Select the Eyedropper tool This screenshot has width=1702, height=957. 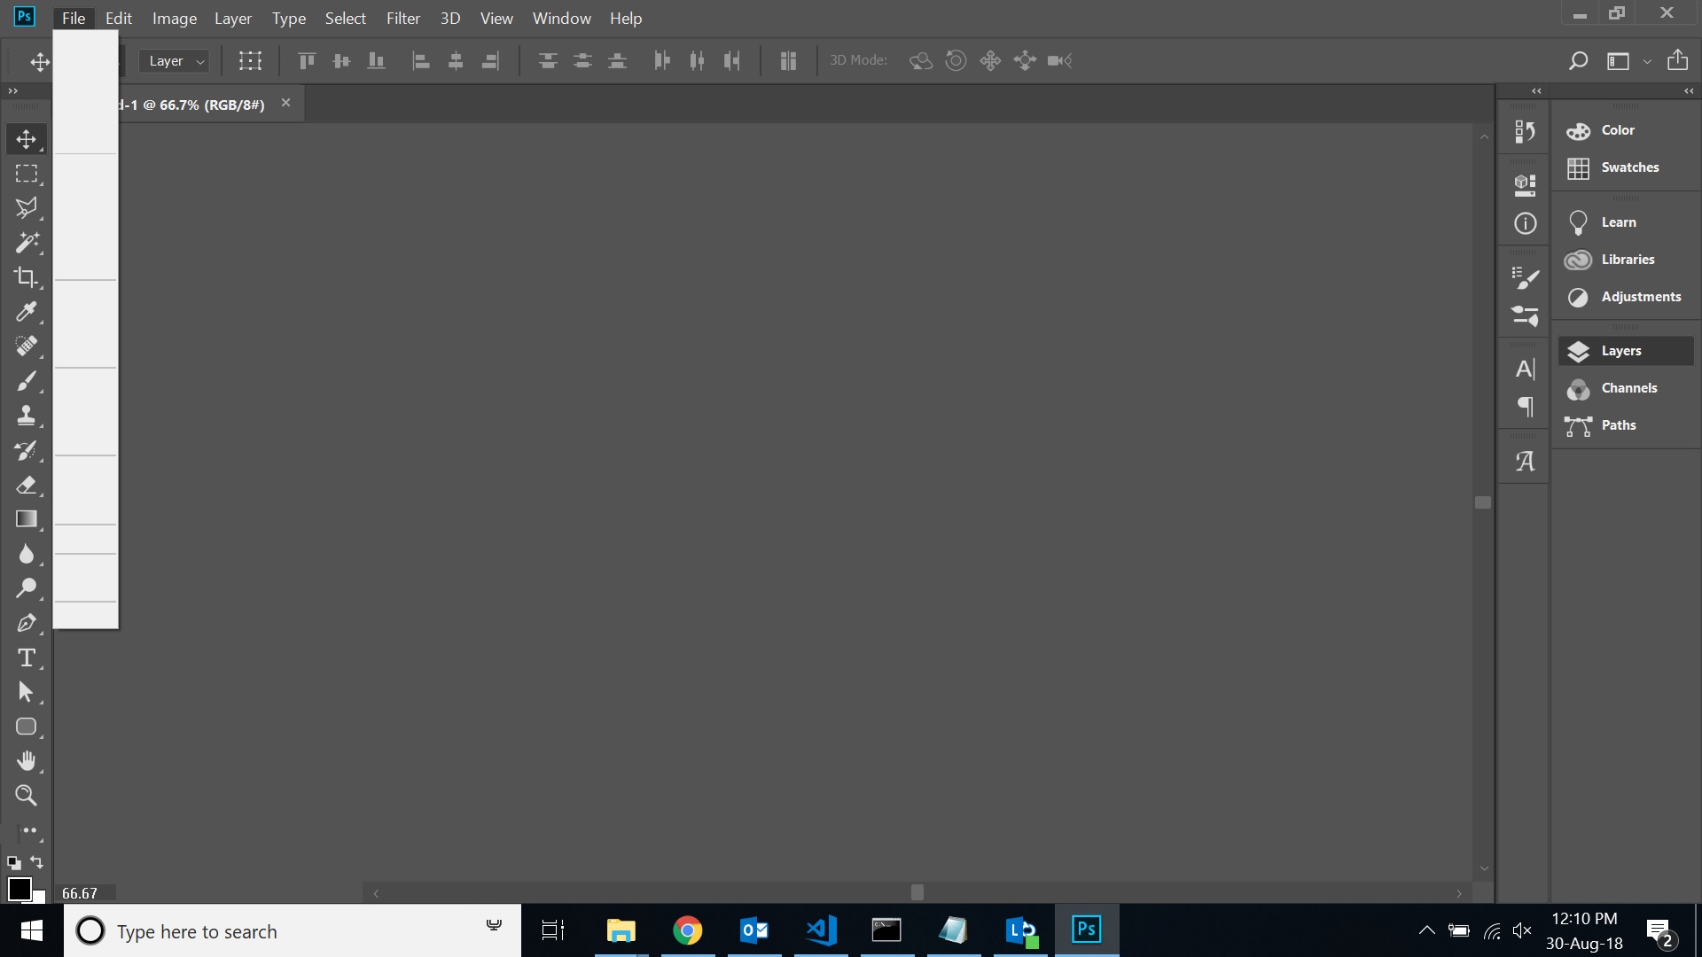[27, 312]
